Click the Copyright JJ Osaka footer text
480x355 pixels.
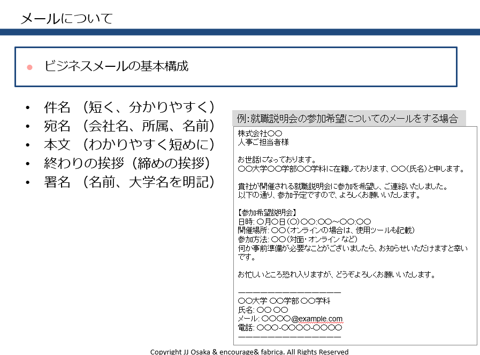[x=249, y=351]
